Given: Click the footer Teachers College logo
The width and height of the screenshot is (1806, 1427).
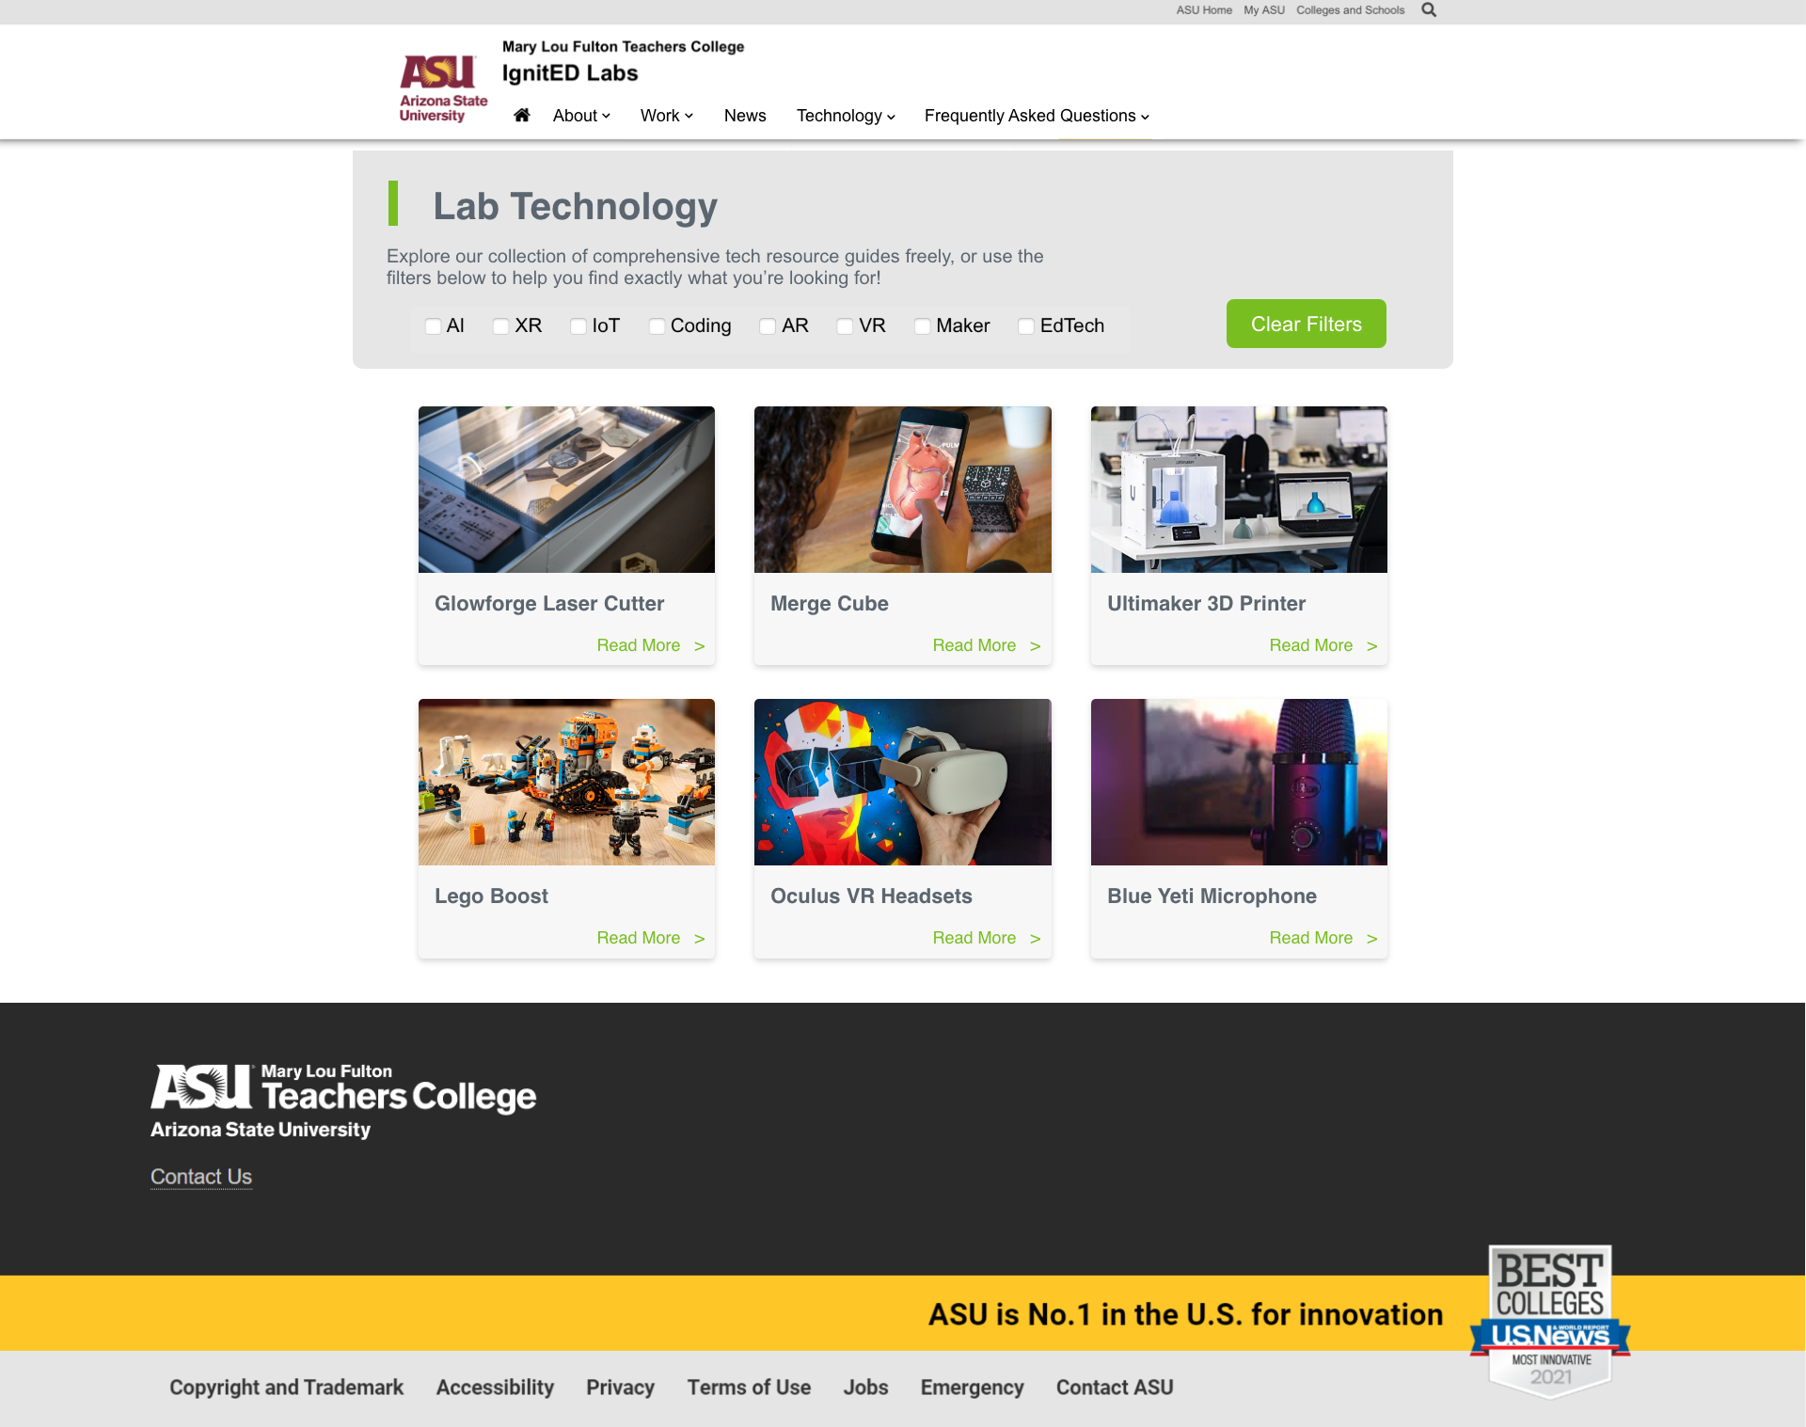Looking at the screenshot, I should coord(343,1101).
